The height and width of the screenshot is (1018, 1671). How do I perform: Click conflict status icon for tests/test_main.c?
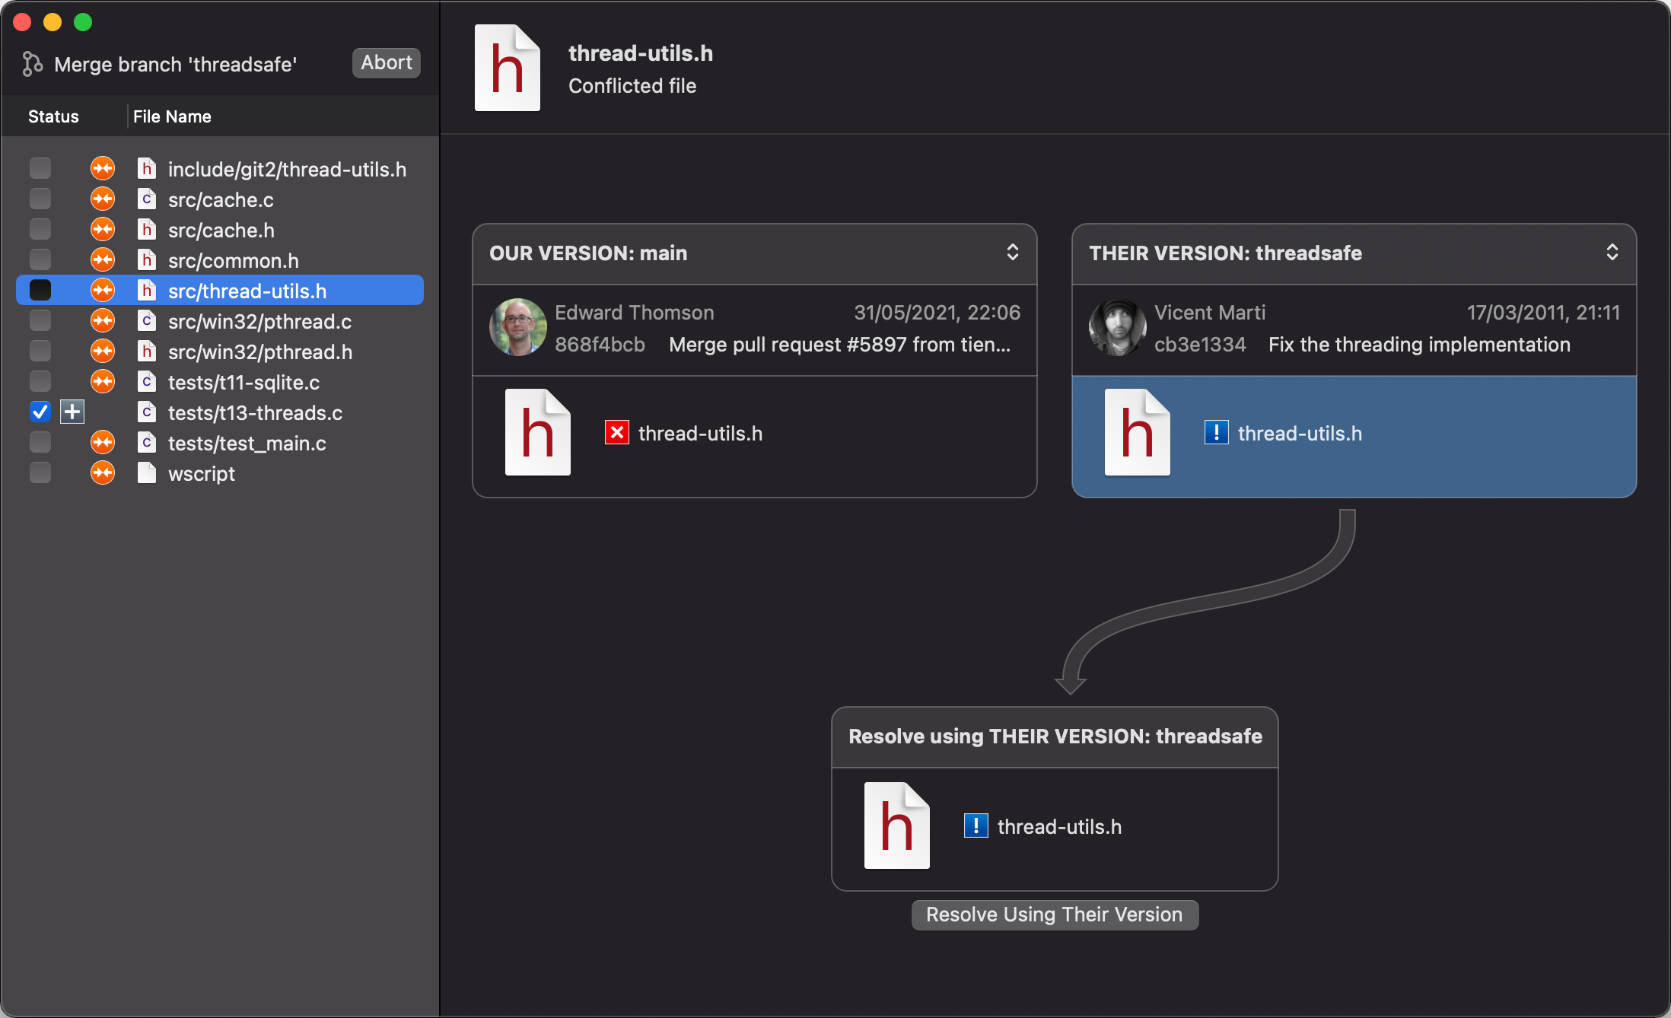pyautogui.click(x=103, y=442)
